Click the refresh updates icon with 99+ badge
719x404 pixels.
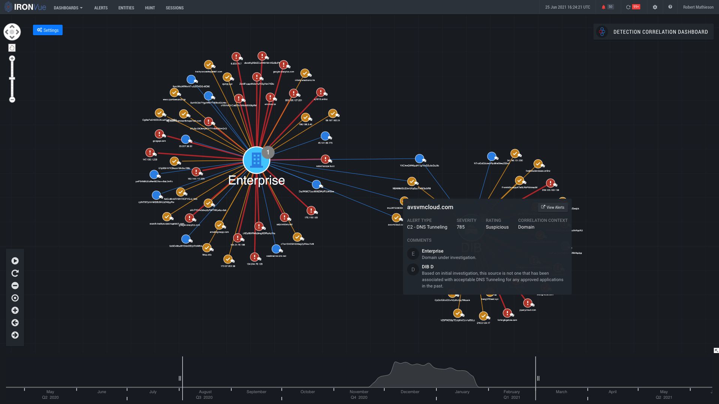click(x=629, y=7)
